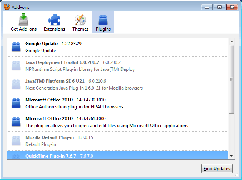Click the resize grip in the window corner
Image resolution: width=242 pixels, height=180 pixels.
coord(237,175)
